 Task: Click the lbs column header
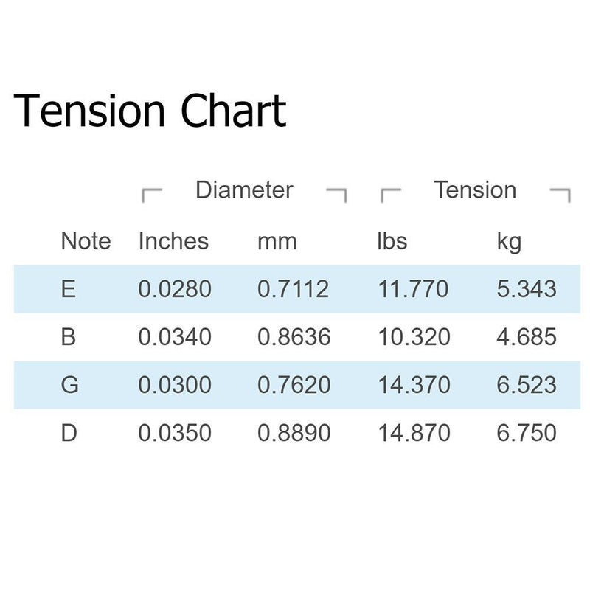point(392,241)
